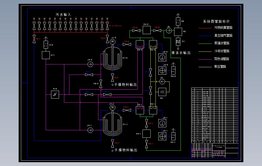This screenshot has height=166, width=262.
Task: Pick the yellow legend line sample
Action: point(205,51)
